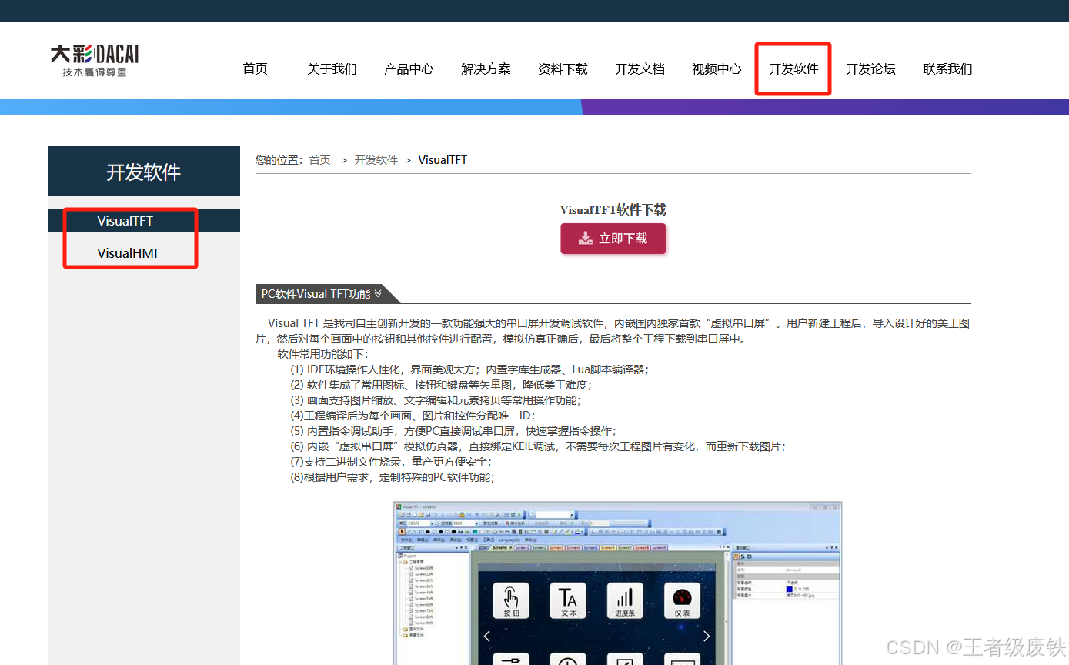Click the 开发软件 breadcrumb link
The width and height of the screenshot is (1069, 665).
[376, 160]
